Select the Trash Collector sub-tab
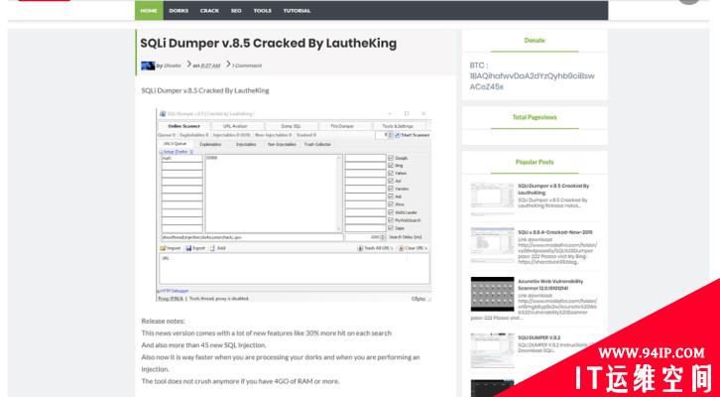Screen dimensions: 720x397 317,144
